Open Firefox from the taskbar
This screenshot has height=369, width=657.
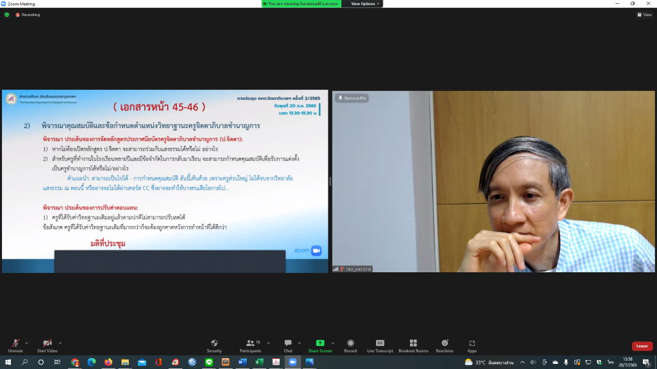coord(108,362)
